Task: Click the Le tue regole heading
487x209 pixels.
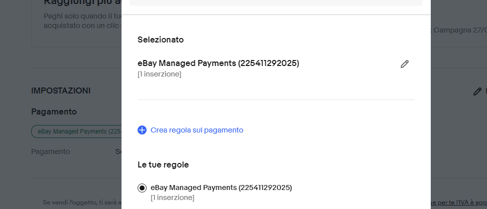Action: pos(163,165)
